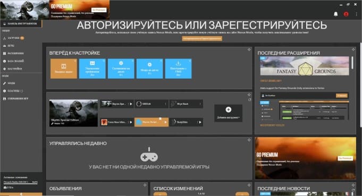Viewport: 362px width, 196px height.
Task: Dismiss the downloads on disk tile
Action: (x=132, y=61)
